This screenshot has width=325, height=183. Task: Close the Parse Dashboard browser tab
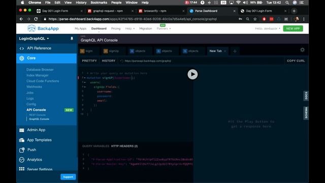(x=235, y=11)
